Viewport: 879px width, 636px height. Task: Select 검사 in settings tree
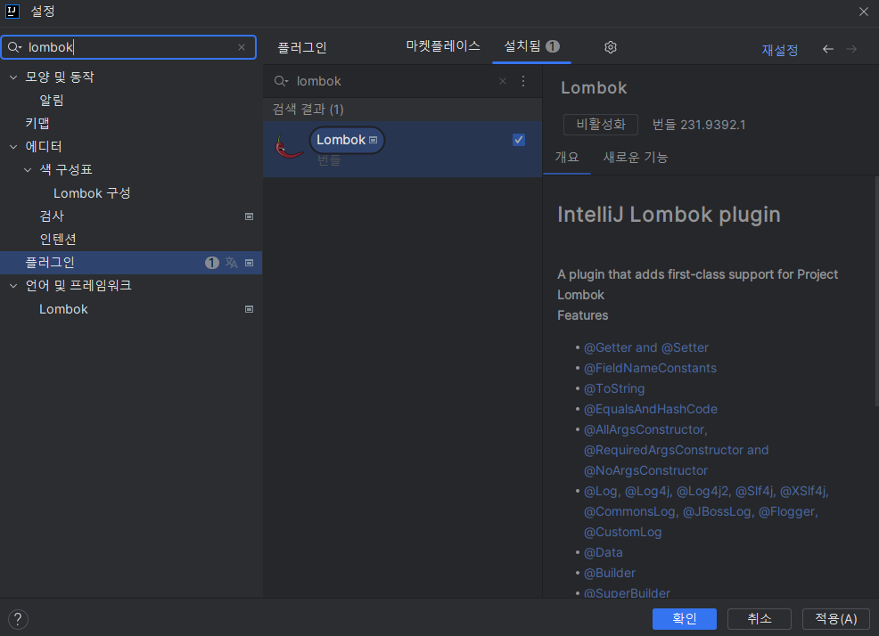52,216
